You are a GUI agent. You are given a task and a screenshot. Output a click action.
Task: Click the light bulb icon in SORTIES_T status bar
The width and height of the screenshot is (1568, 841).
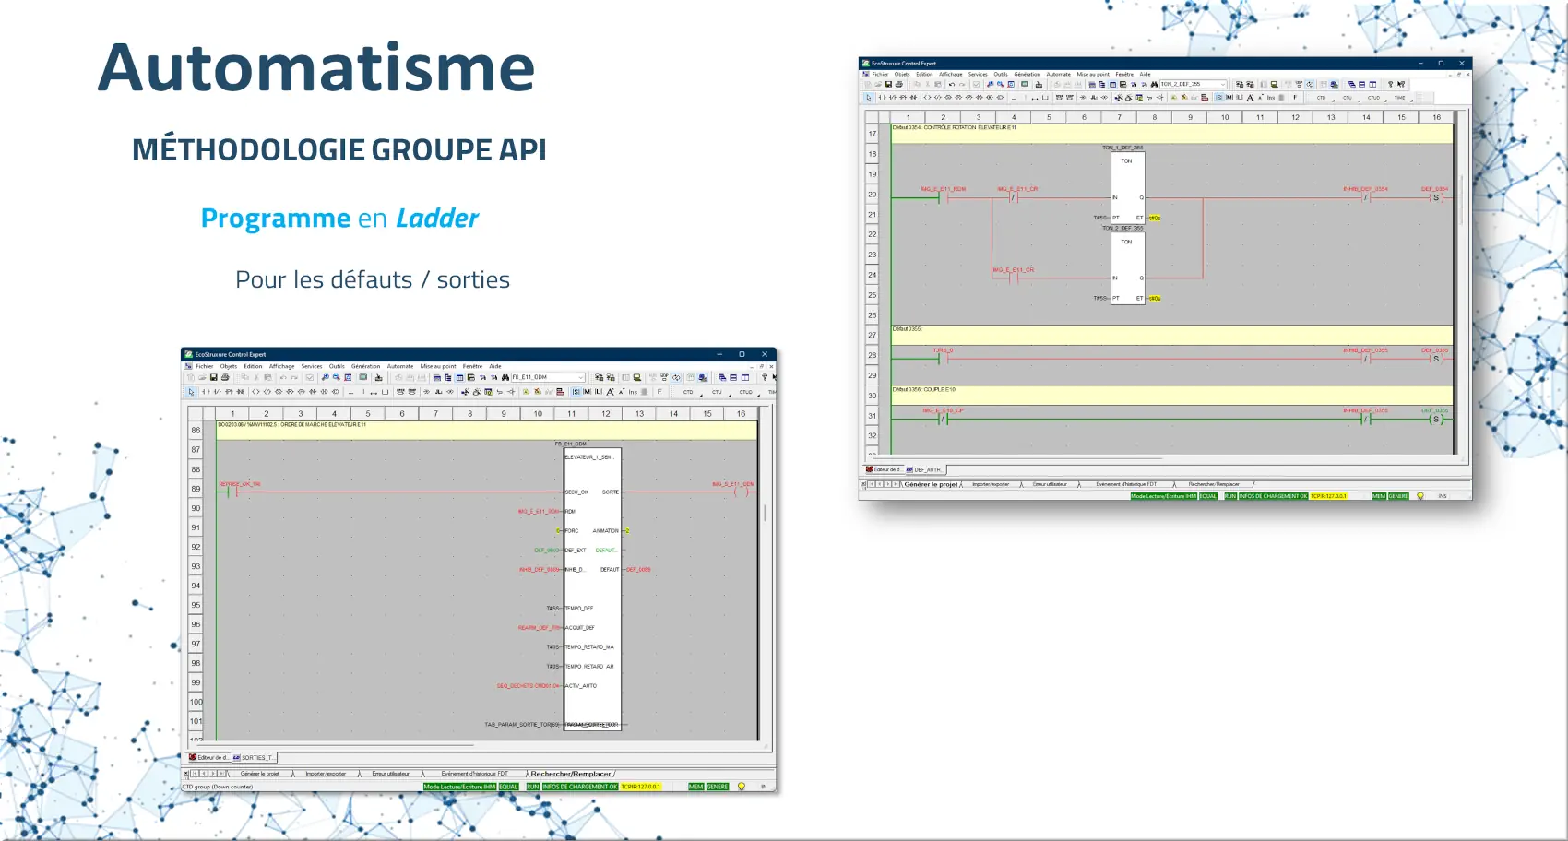[x=741, y=787]
